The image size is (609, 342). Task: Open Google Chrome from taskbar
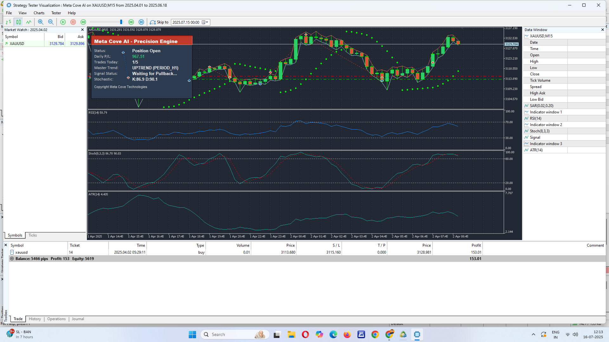375,334
